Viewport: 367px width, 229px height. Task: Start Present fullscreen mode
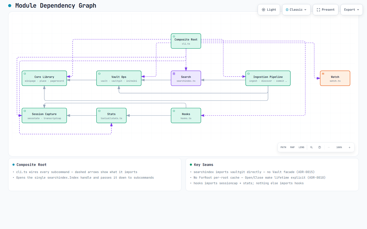326,10
